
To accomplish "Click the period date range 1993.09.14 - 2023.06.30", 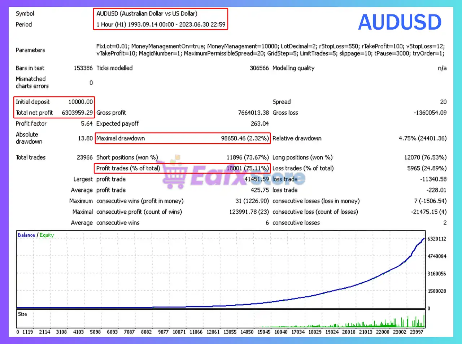I will click(176, 25).
